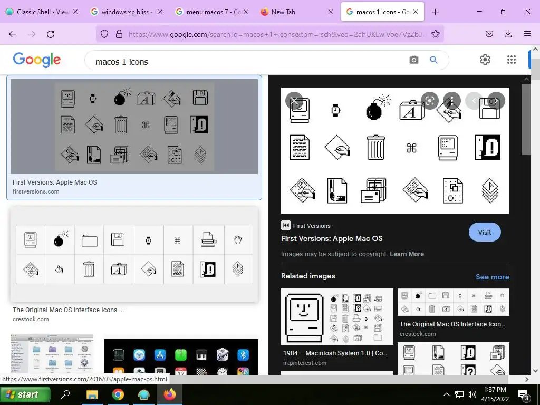This screenshot has width=540, height=405.
Task: Open the colorful macOS app icons thumbnail
Action: click(x=181, y=357)
